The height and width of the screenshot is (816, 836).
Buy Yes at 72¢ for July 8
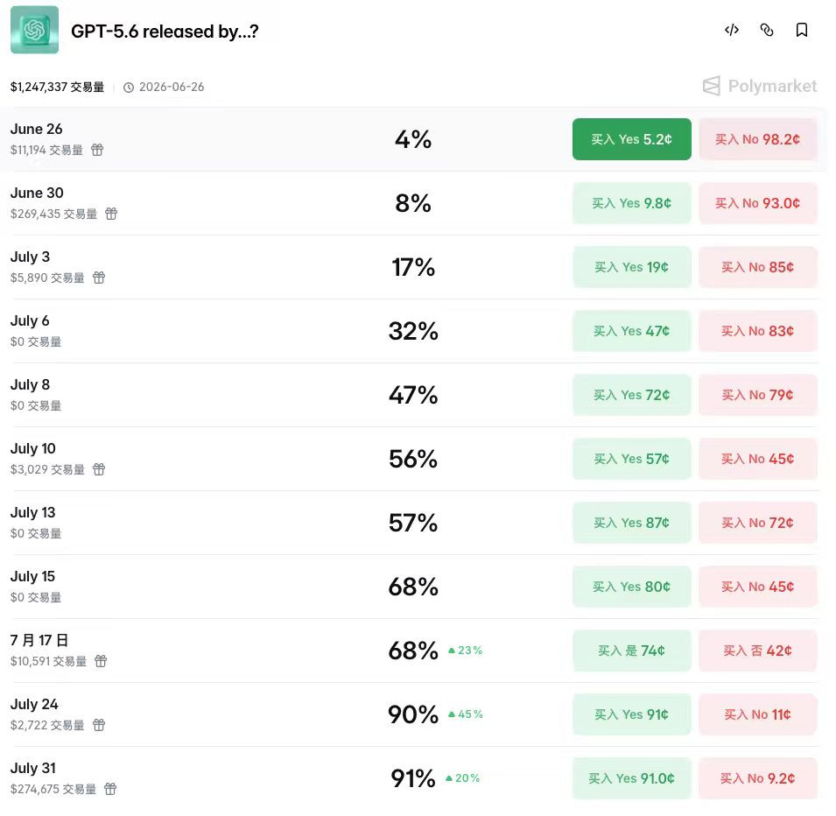[632, 395]
